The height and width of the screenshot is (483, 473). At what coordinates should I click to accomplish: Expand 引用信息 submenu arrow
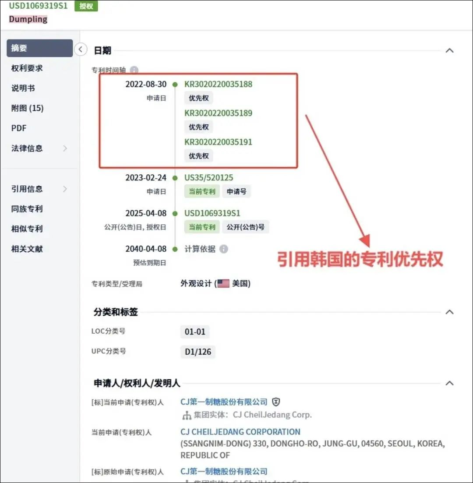pyautogui.click(x=65, y=189)
